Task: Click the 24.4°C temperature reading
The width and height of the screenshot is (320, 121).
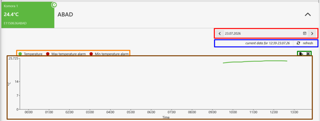Action: coord(11,14)
